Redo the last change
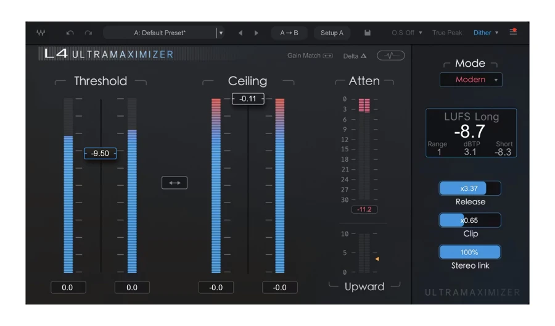 (88, 33)
